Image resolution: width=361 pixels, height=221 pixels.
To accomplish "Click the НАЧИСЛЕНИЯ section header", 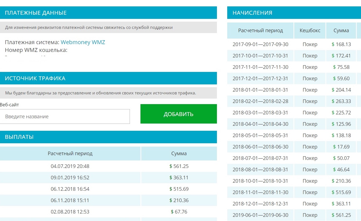I will 294,13.
